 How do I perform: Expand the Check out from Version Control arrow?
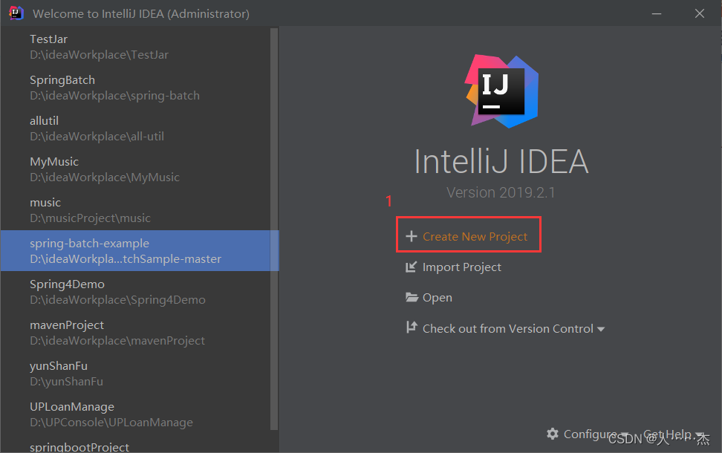tap(601, 329)
